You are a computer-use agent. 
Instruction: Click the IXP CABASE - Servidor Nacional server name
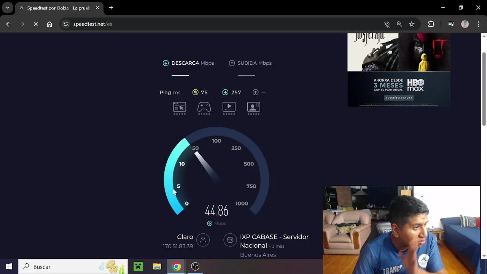pyautogui.click(x=274, y=241)
